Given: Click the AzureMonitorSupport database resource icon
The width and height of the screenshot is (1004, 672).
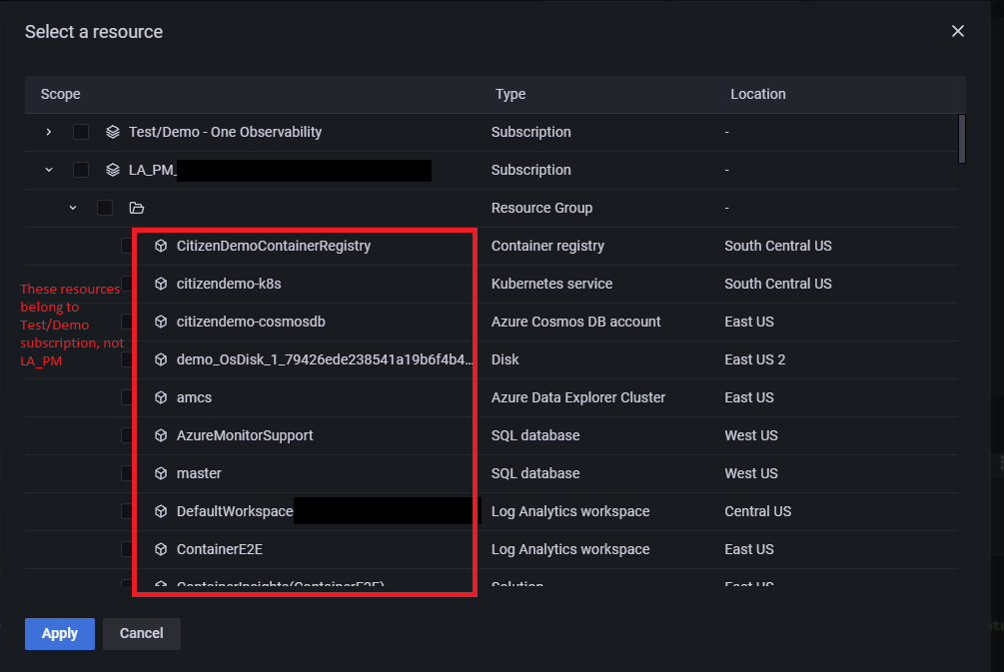Looking at the screenshot, I should (161, 434).
